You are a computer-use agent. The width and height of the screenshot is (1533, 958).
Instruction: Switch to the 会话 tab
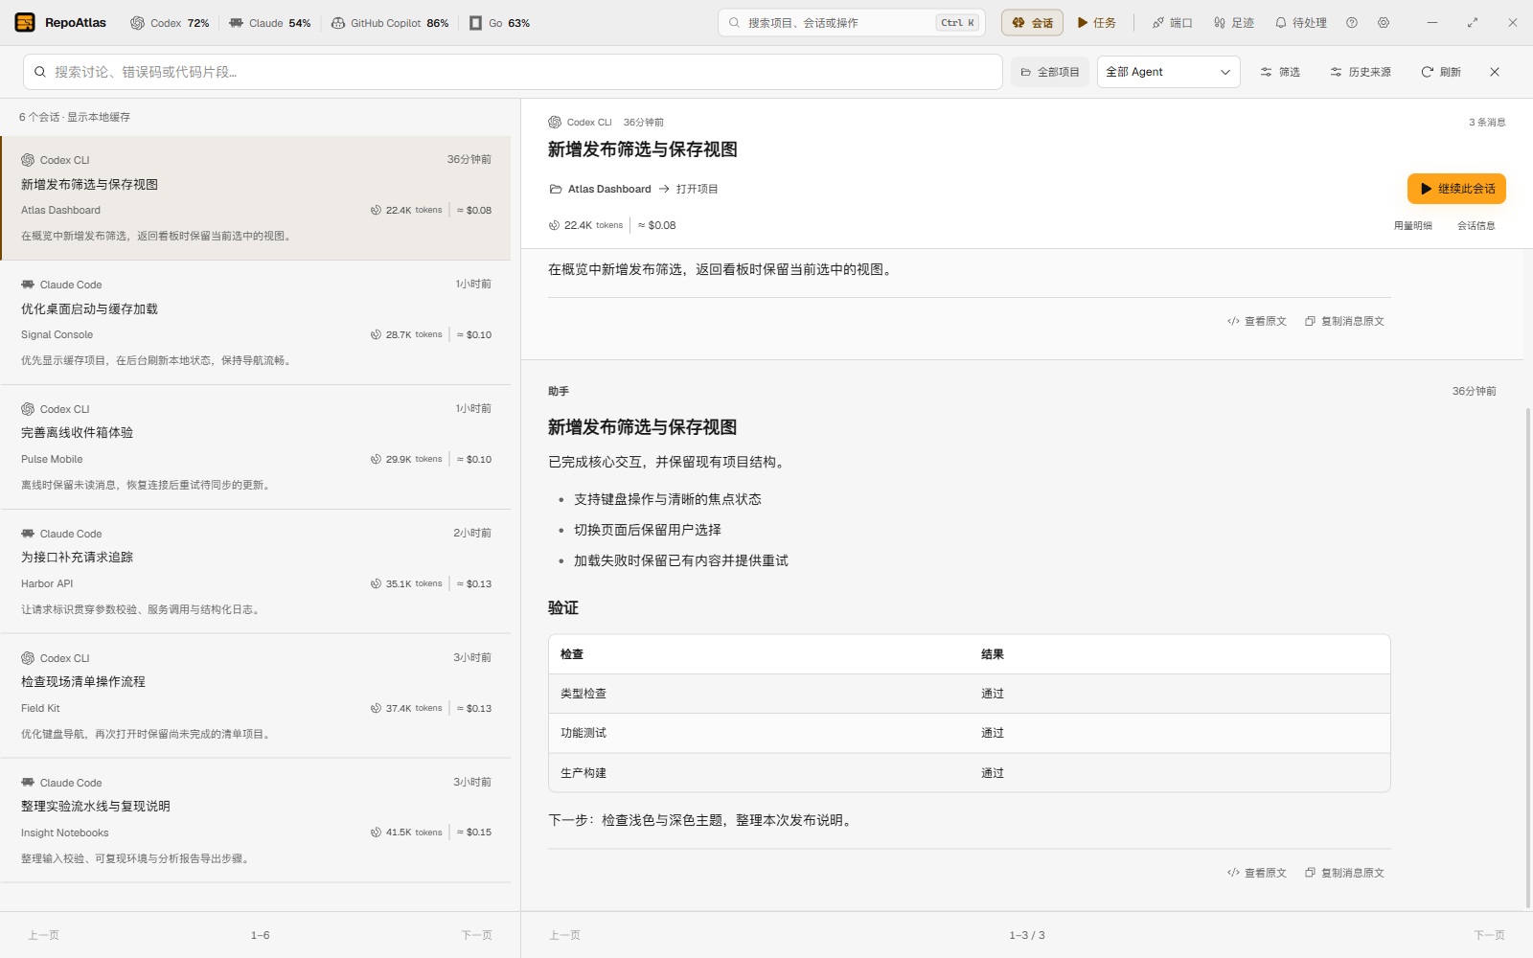1032,23
